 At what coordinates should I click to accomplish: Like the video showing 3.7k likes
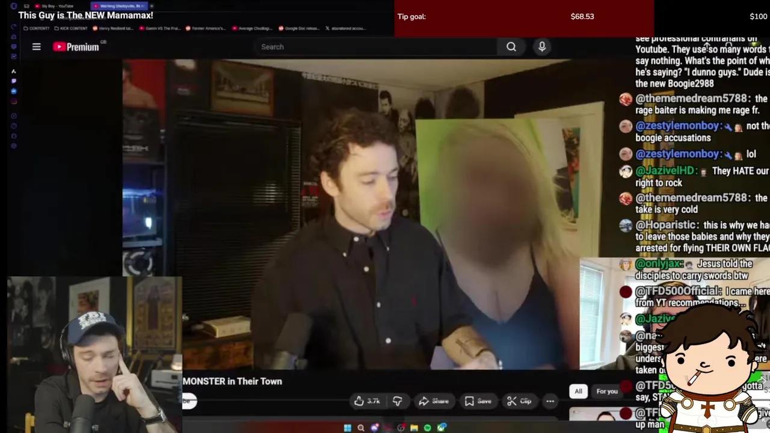(368, 401)
